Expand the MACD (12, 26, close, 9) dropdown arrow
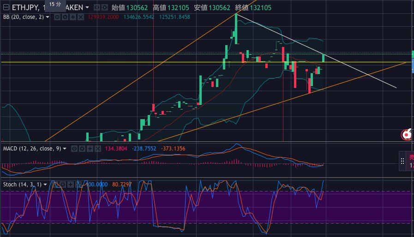Viewport: 414px width, 237px height. pos(65,149)
